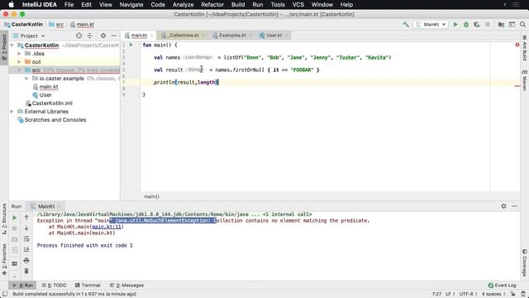Open the 6: TODO tool window
The image size is (529, 298).
55,286
